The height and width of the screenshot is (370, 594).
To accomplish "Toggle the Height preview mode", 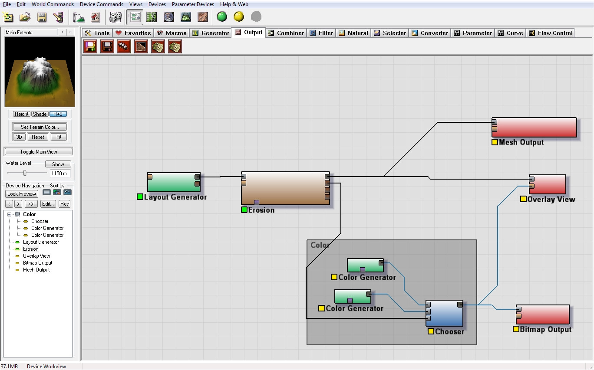I will 21,114.
